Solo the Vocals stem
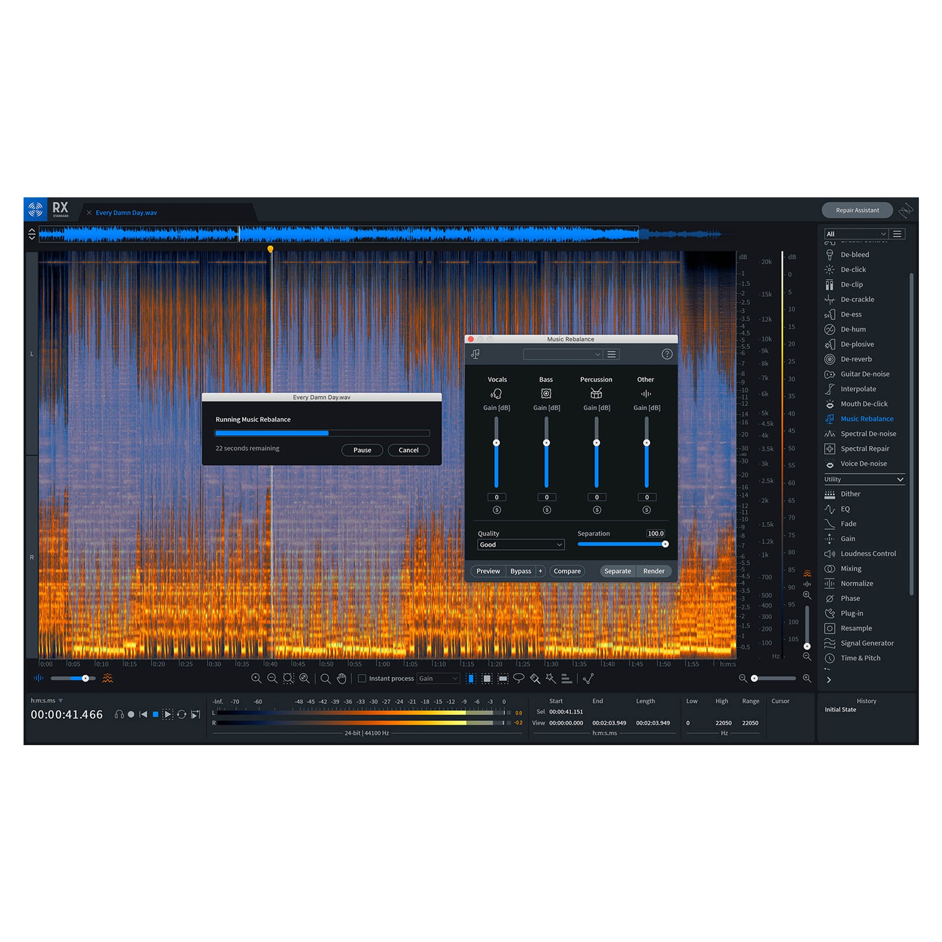Image resolution: width=942 pixels, height=942 pixels. click(x=497, y=510)
